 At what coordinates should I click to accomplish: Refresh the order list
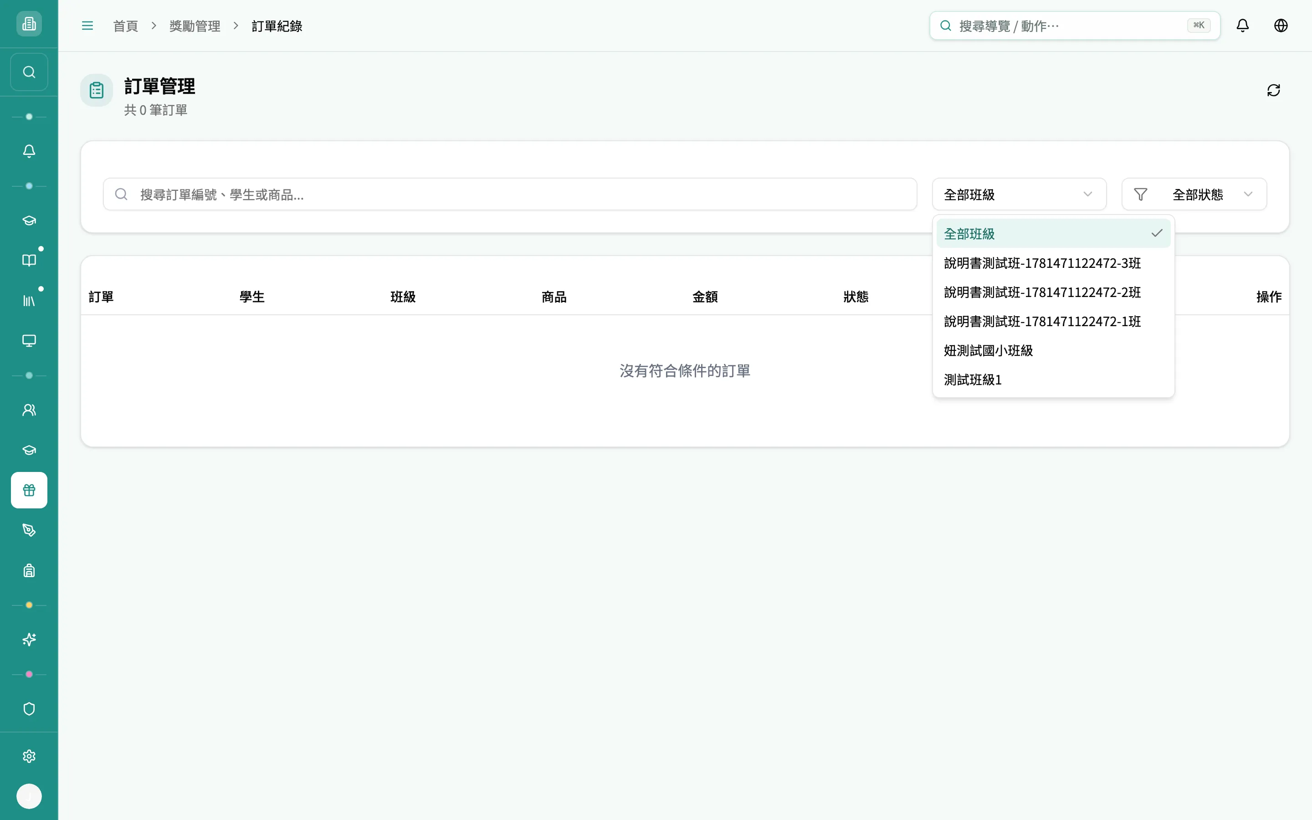(1274, 90)
